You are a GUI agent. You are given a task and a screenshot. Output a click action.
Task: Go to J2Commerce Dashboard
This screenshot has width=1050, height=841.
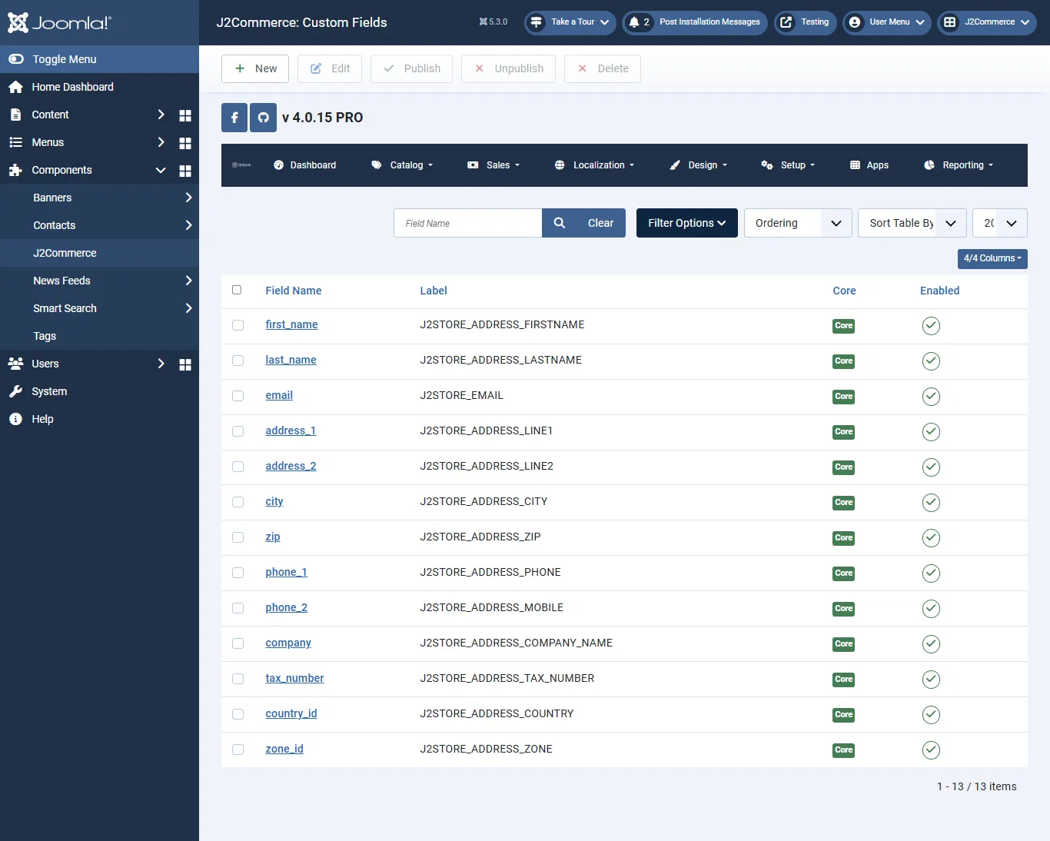click(x=305, y=165)
